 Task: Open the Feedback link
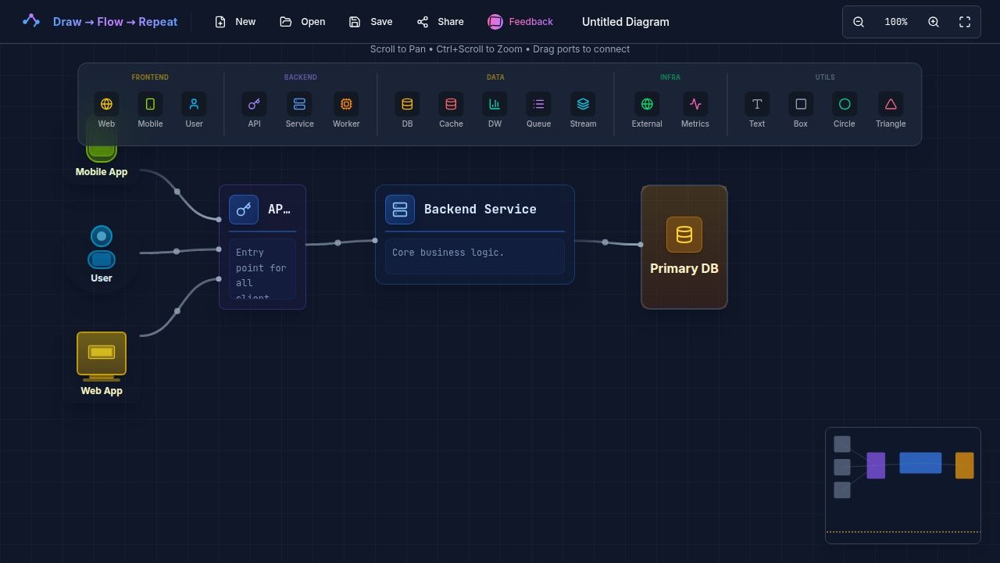(x=520, y=22)
